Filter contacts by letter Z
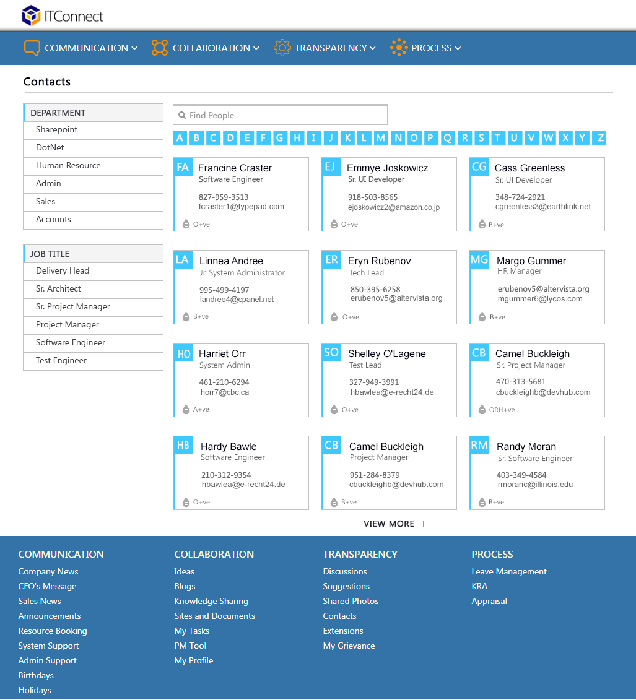636x700 pixels. pos(600,138)
